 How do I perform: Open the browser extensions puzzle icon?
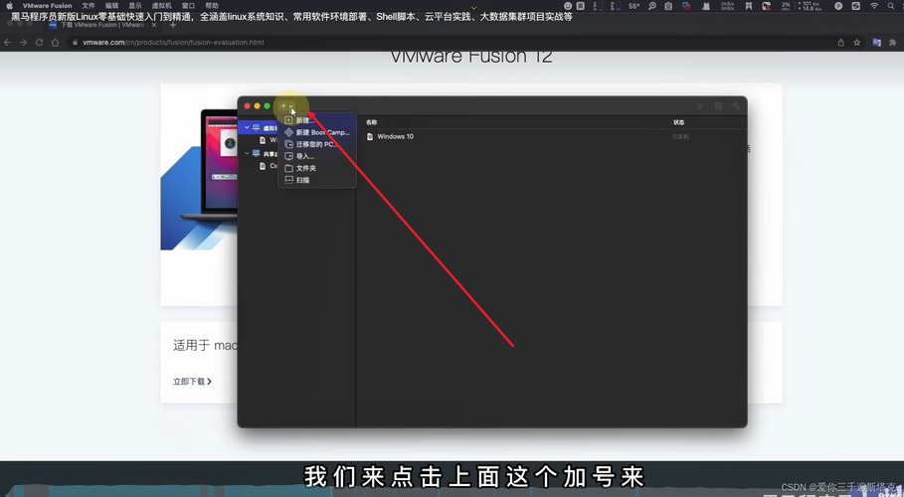click(x=893, y=42)
